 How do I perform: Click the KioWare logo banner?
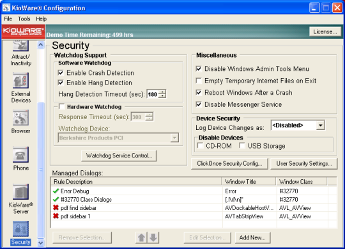[23, 32]
